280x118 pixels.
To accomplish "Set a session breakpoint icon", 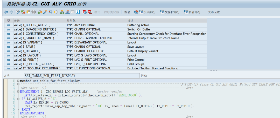I will coord(85,12).
